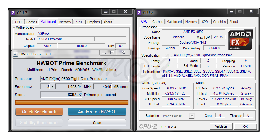Select the SPD tab in left CPU-Z window
The width and height of the screenshot is (268, 140).
tap(79, 22)
